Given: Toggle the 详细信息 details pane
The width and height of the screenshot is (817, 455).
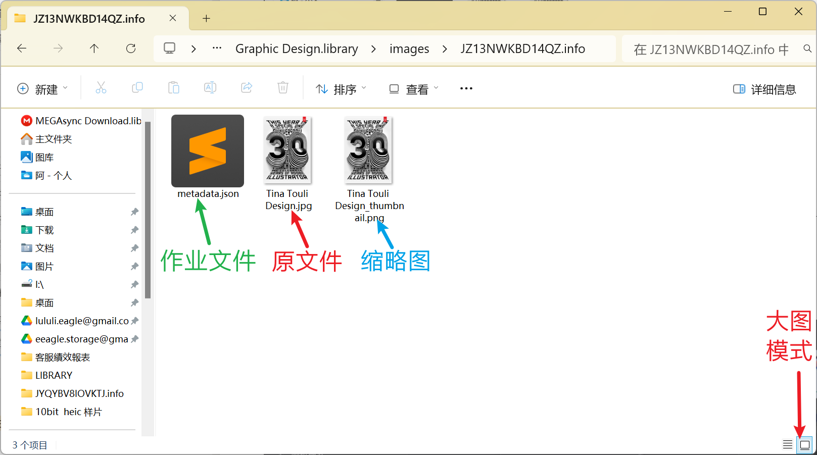Looking at the screenshot, I should 764,89.
